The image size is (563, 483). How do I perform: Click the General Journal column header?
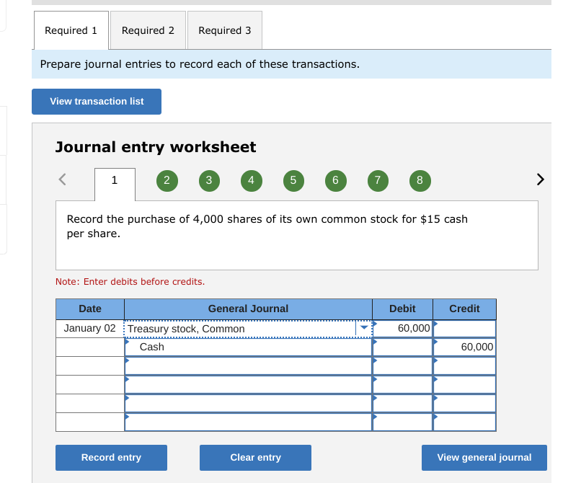tap(248, 309)
